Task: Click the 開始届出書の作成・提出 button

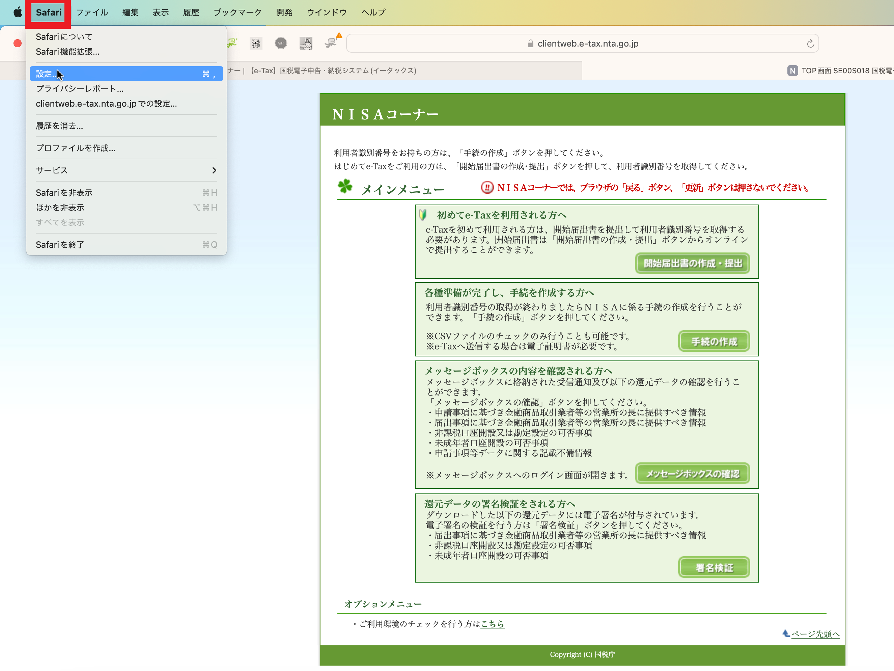Action: (692, 263)
